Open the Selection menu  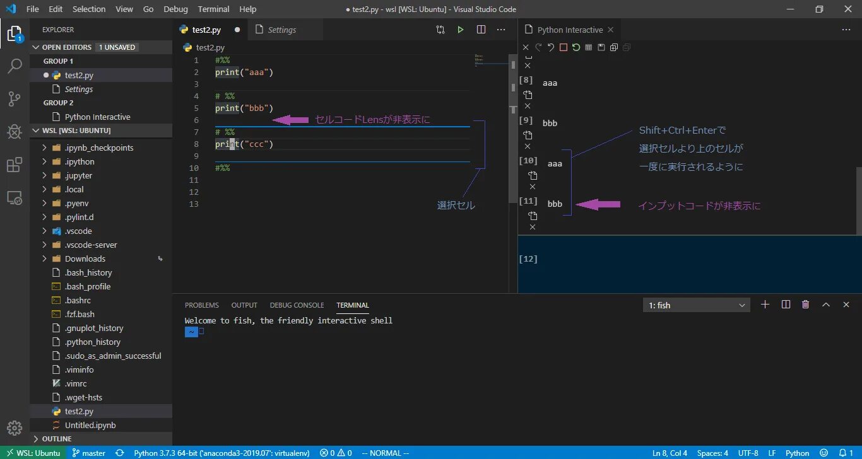[x=89, y=9]
